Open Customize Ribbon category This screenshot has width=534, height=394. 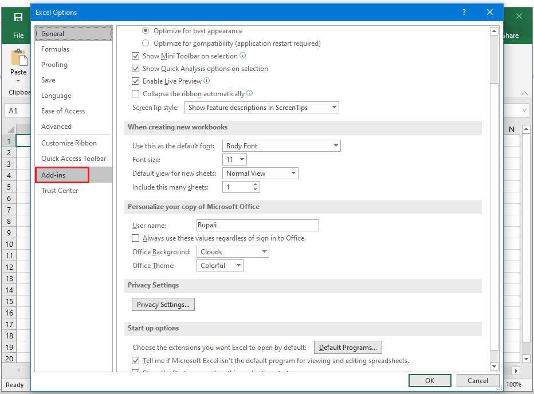pyautogui.click(x=73, y=143)
